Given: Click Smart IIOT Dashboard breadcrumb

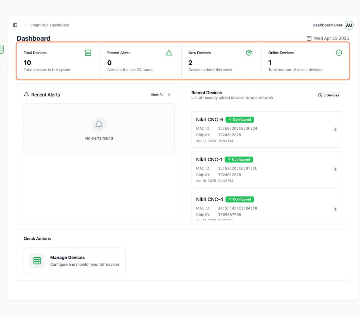Looking at the screenshot, I should [50, 25].
